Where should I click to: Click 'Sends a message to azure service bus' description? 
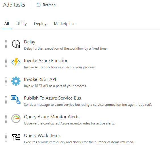coord(88,105)
